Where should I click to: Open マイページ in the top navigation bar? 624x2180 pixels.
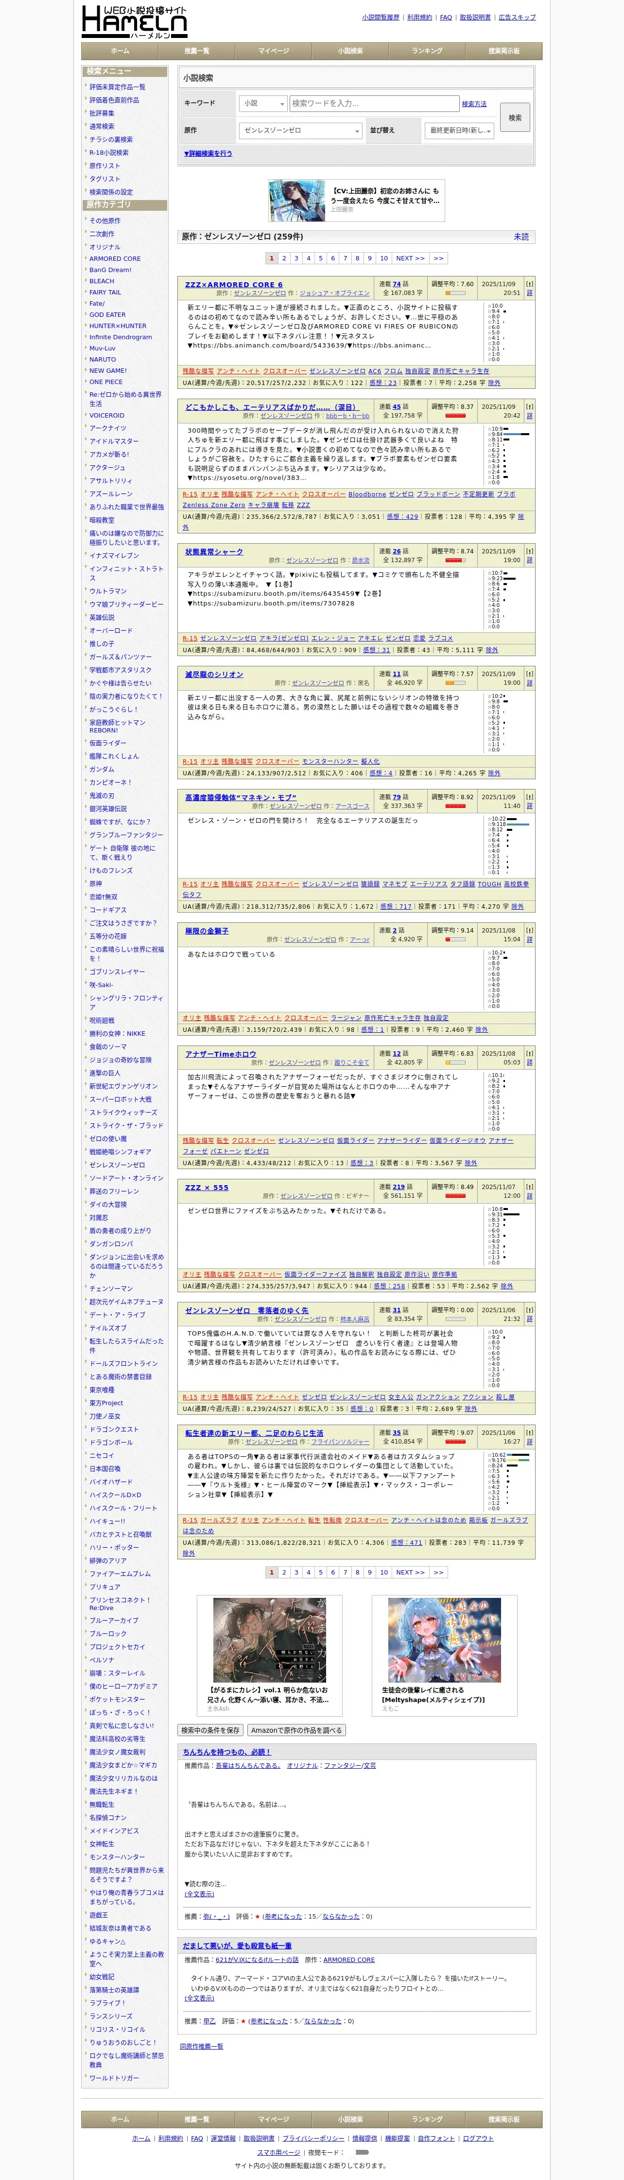(x=273, y=51)
